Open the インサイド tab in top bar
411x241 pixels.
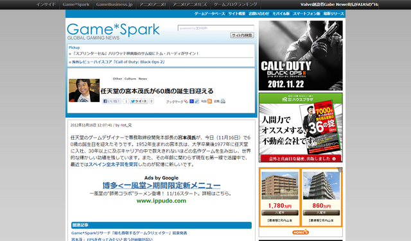click(x=46, y=4)
